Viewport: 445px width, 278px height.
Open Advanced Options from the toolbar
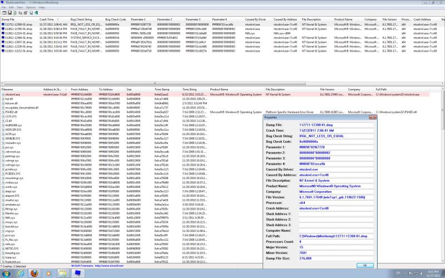click(x=4, y=13)
